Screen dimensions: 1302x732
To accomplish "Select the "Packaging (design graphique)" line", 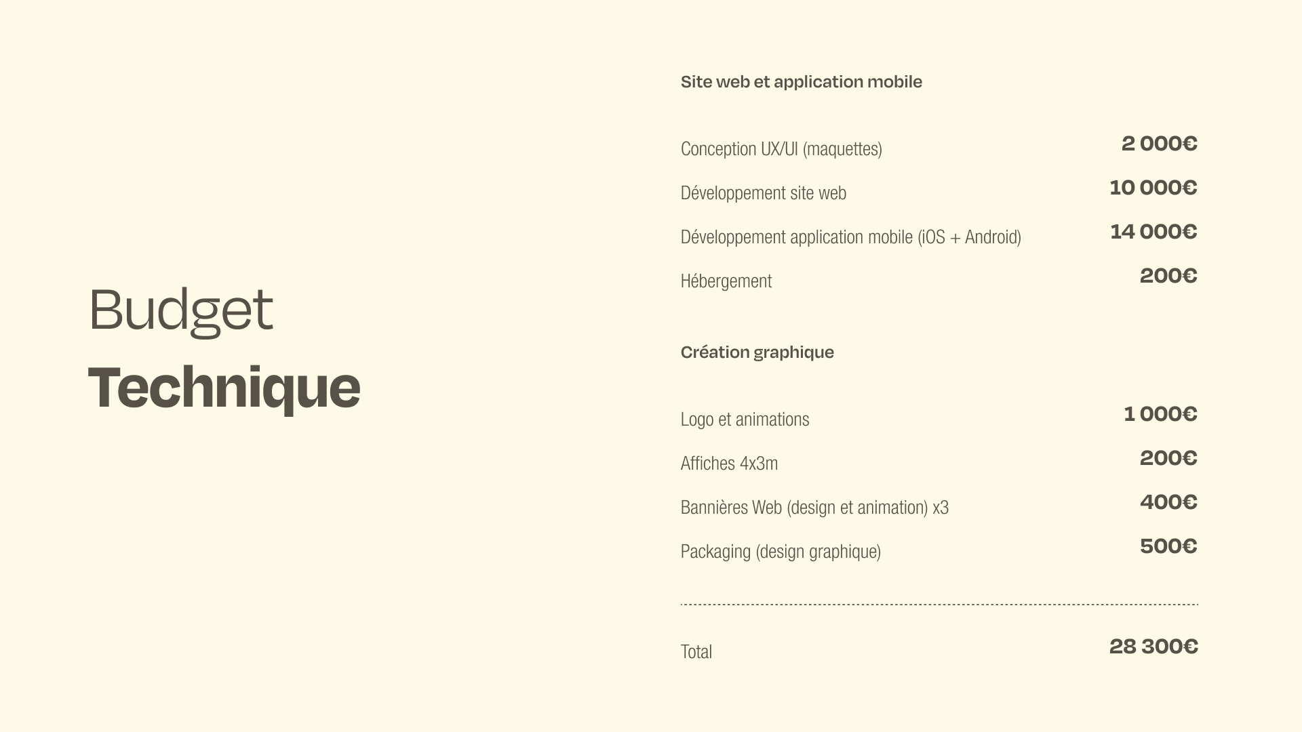I will pos(781,552).
